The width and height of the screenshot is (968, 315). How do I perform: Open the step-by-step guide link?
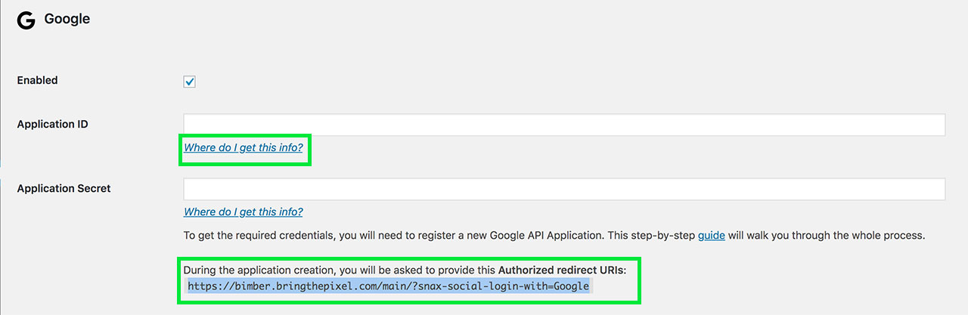click(x=712, y=235)
